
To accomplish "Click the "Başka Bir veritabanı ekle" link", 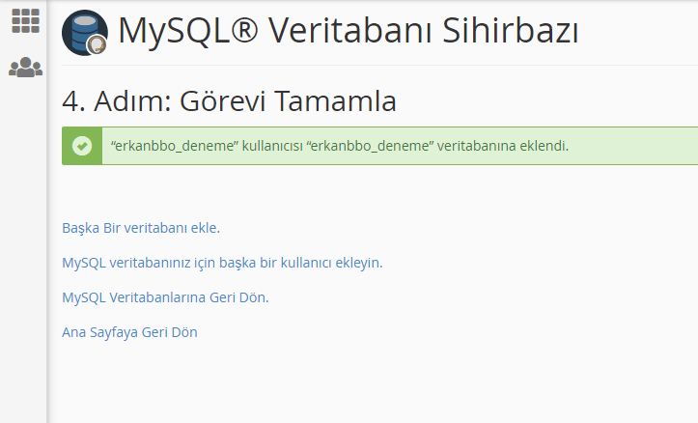I will pyautogui.click(x=141, y=228).
